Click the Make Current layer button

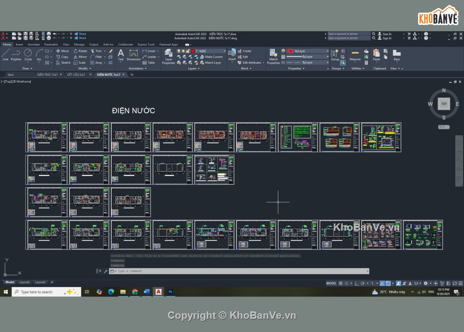(213, 57)
